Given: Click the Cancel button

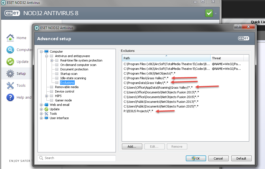Looking at the screenshot, I should pyautogui.click(x=218, y=158).
